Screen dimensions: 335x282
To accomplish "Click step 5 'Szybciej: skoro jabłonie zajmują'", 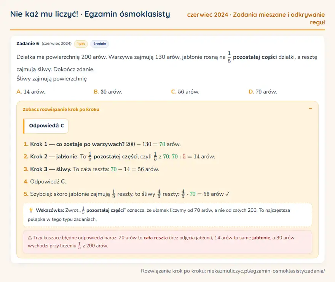I will pos(70,194).
